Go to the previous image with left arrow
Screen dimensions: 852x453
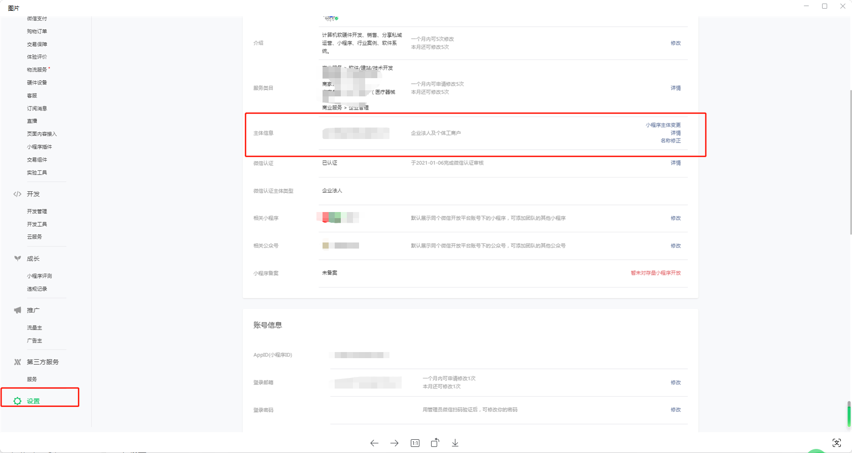(374, 443)
